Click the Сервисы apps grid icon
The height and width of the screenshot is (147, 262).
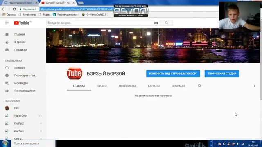click(x=3, y=15)
